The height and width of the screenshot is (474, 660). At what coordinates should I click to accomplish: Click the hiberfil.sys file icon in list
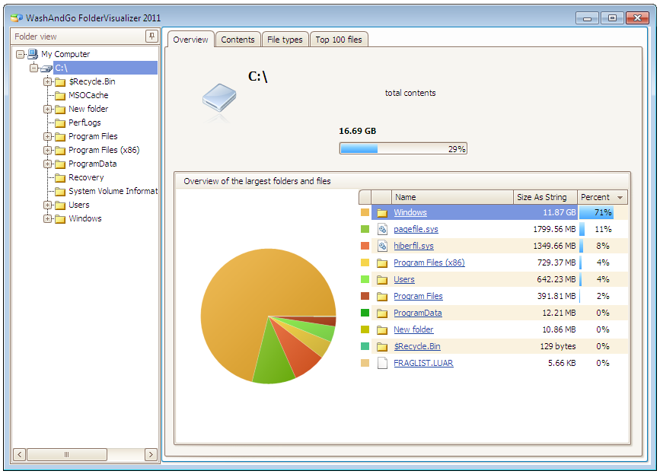point(382,246)
